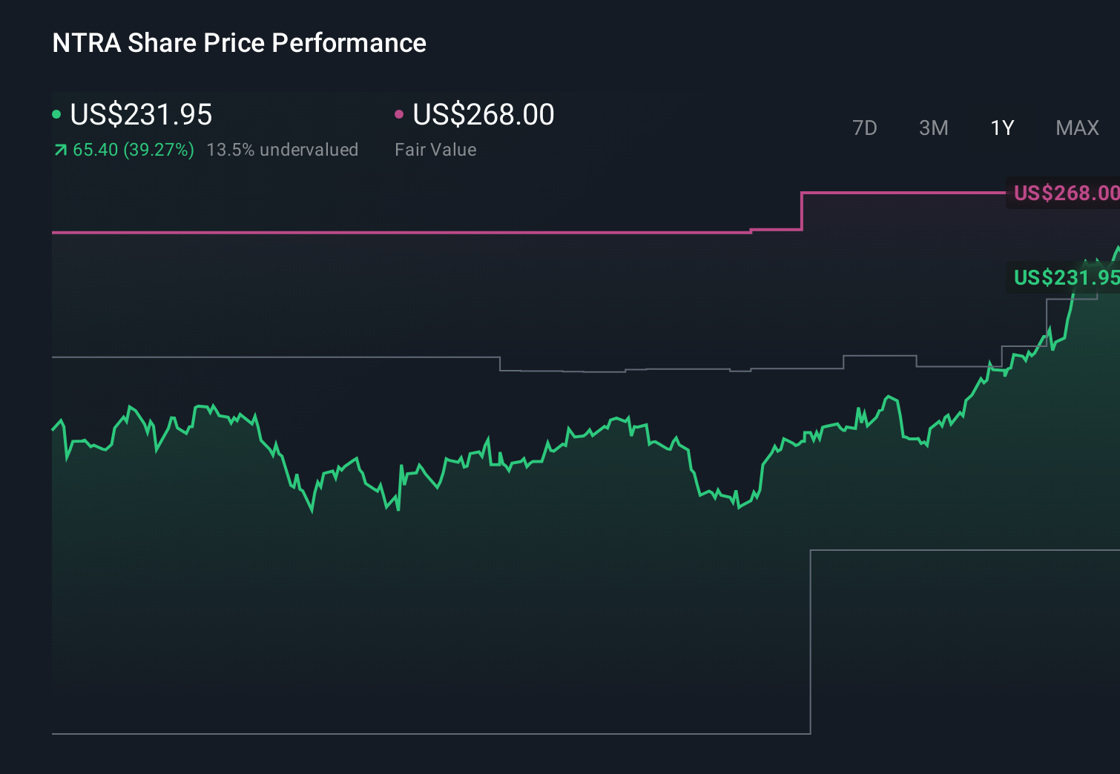The image size is (1120, 774).
Task: Click the 65.40 (39.27%) gain text
Action: click(132, 149)
